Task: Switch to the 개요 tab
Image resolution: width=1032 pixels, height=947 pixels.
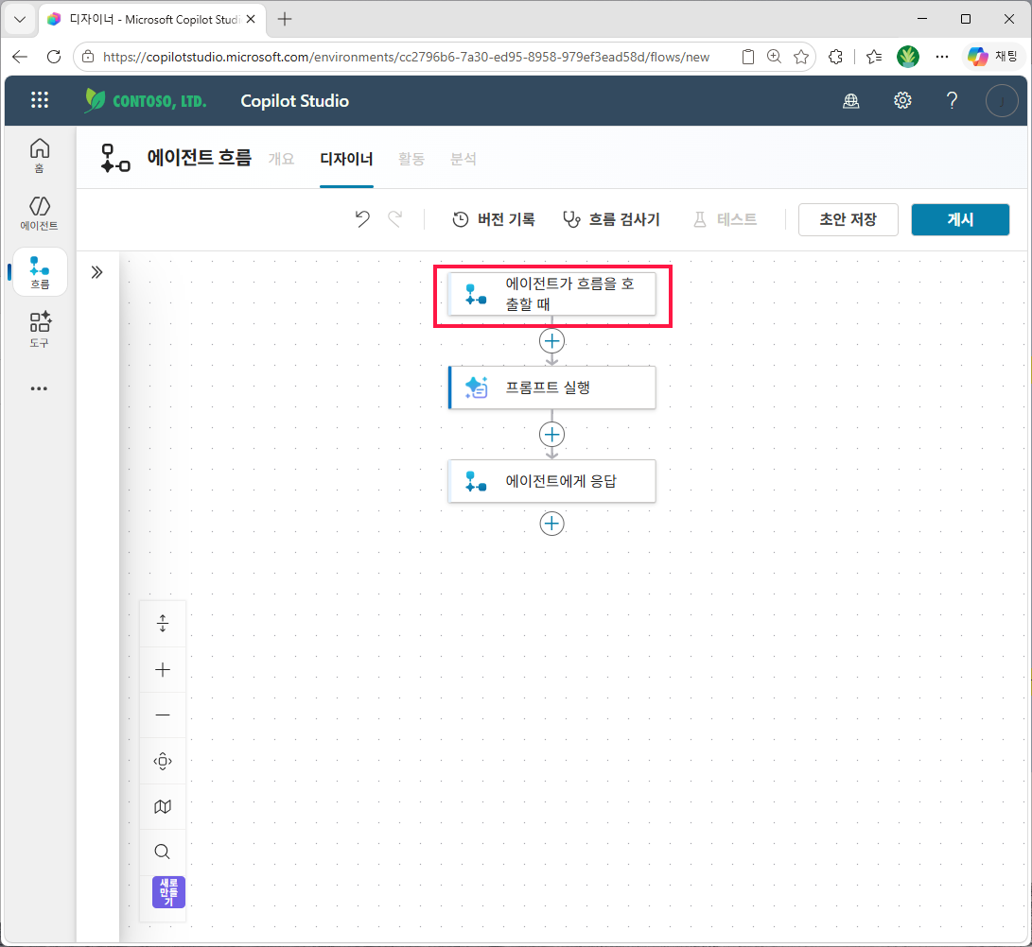Action: [x=281, y=159]
